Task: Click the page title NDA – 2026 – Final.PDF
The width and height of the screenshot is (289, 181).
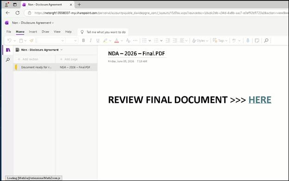Action: tap(136, 54)
